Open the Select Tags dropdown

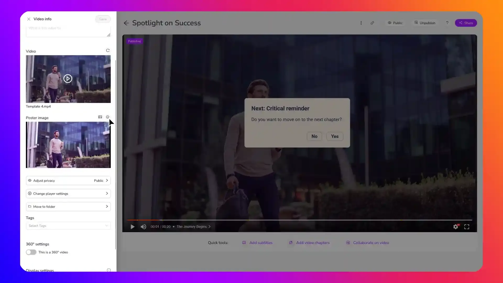click(68, 226)
